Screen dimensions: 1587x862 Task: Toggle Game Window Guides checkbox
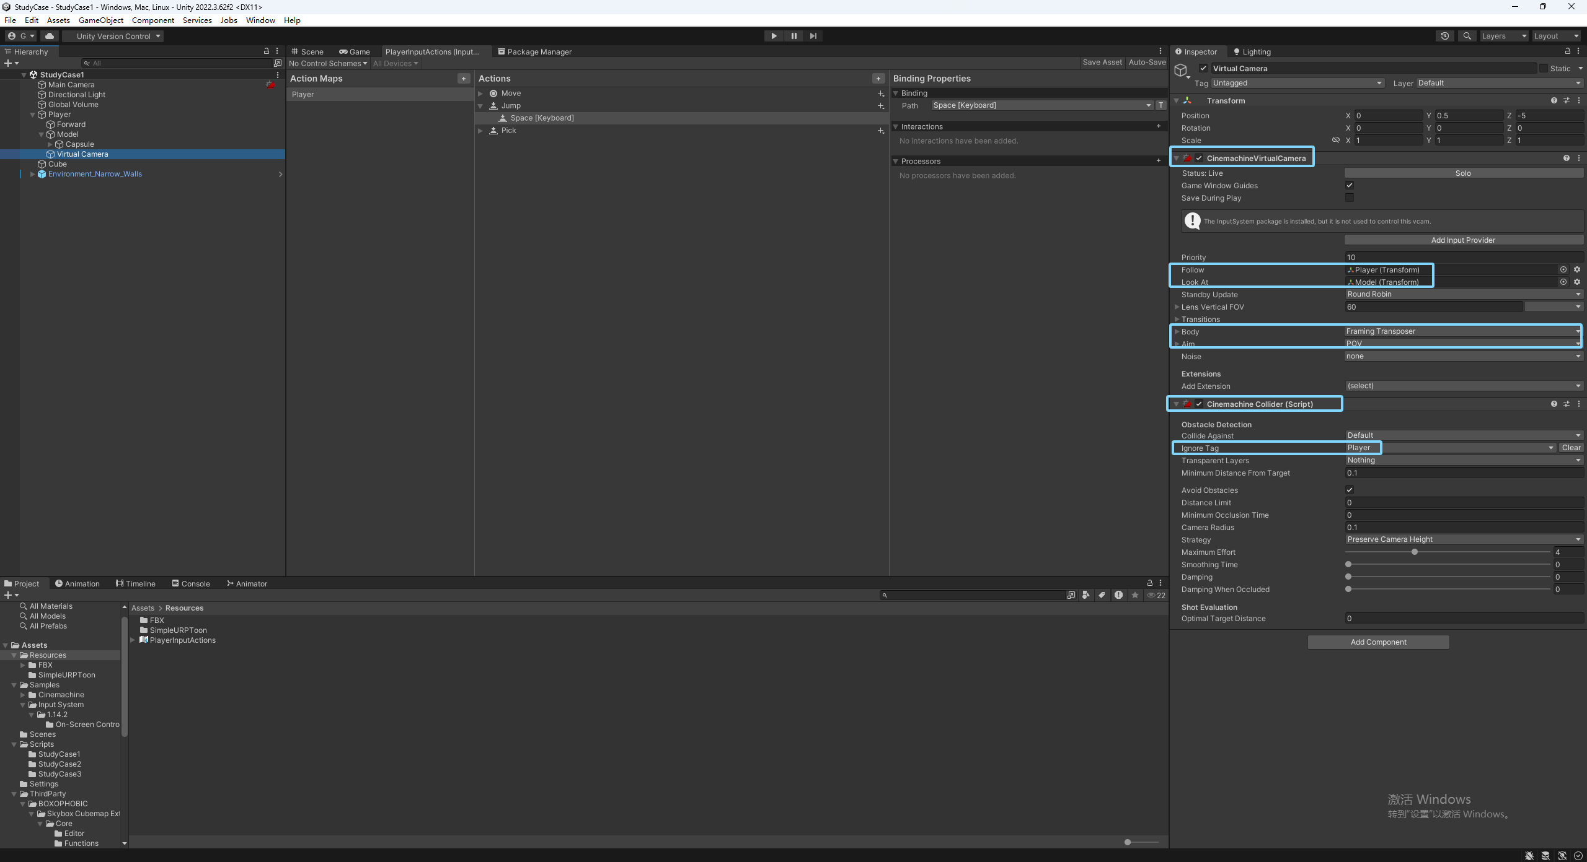click(1349, 185)
